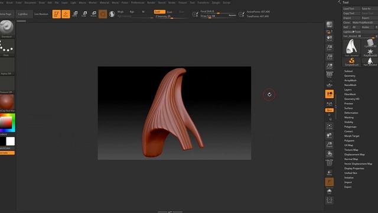Image resolution: width=378 pixels, height=213 pixels.
Task: Click the Live Boolean button
Action: (41, 14)
